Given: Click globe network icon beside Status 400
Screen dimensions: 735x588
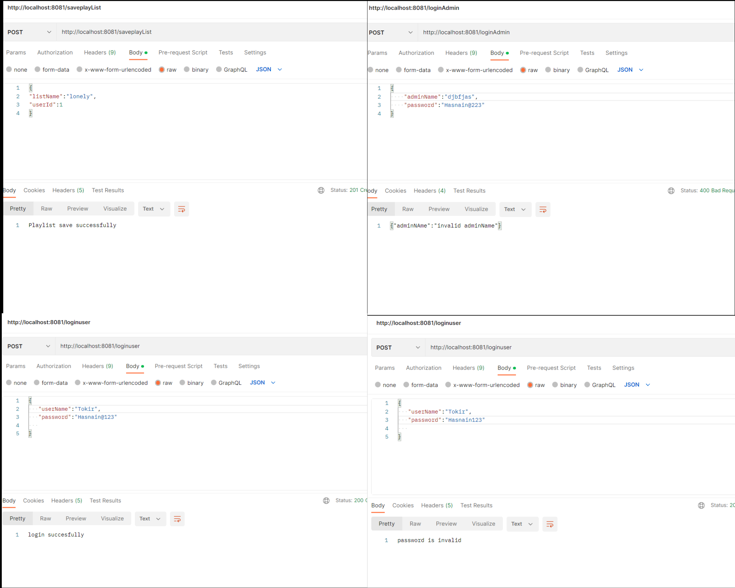Looking at the screenshot, I should click(x=671, y=191).
